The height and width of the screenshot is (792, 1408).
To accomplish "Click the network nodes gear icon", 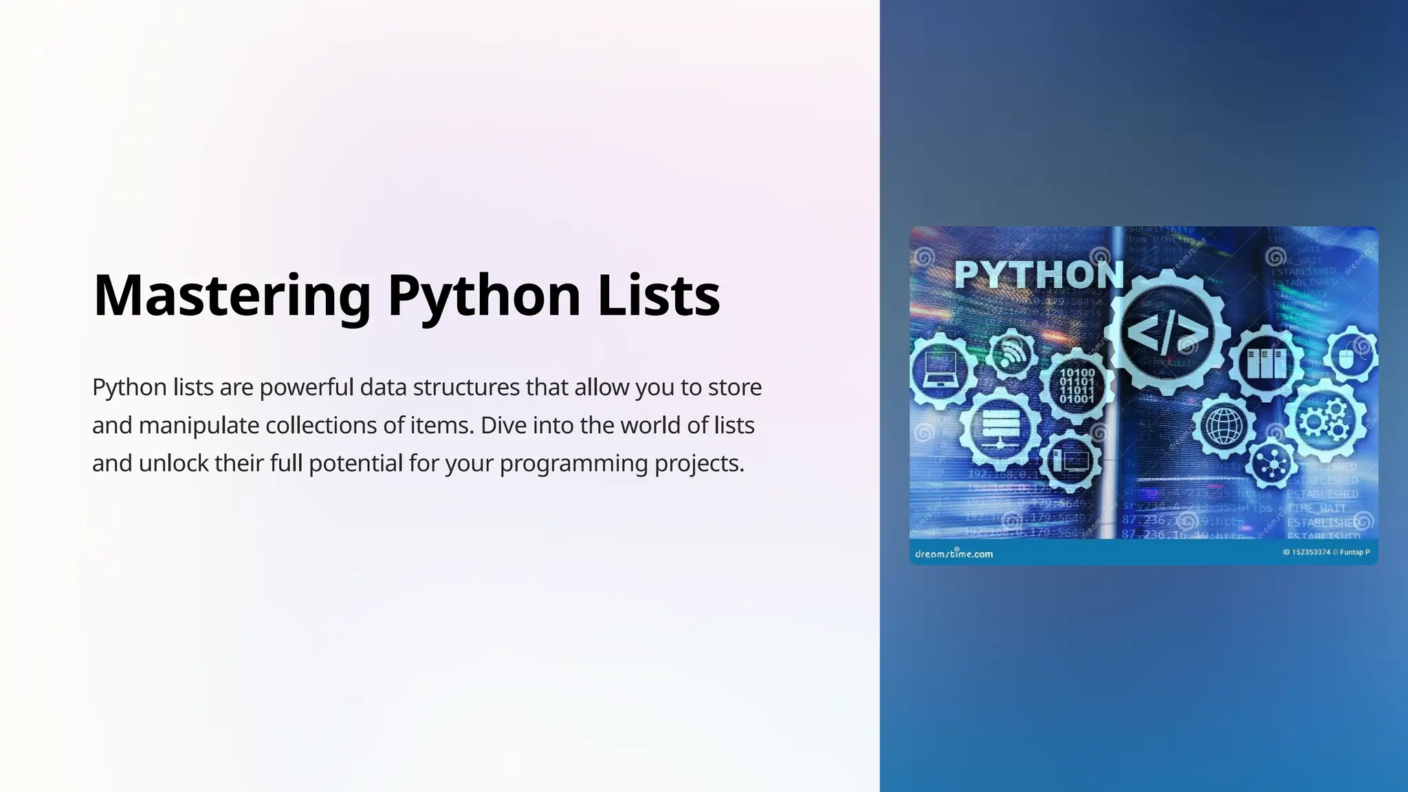I will click(x=1273, y=465).
